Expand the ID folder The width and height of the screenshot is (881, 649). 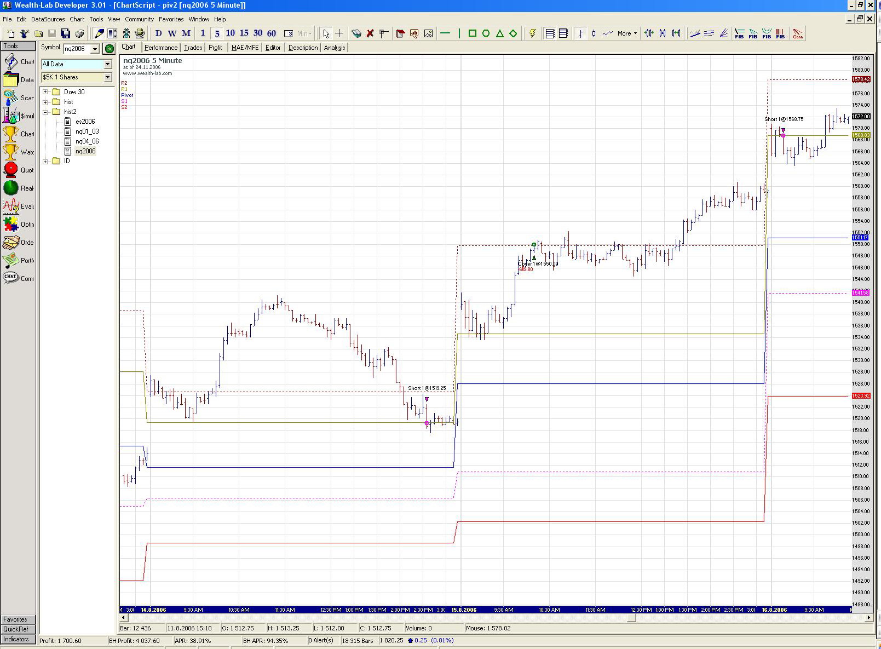point(45,161)
